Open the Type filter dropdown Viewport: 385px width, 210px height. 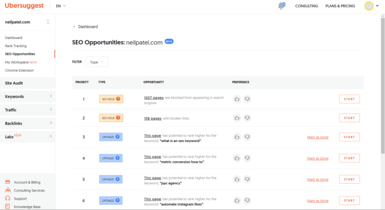point(97,62)
